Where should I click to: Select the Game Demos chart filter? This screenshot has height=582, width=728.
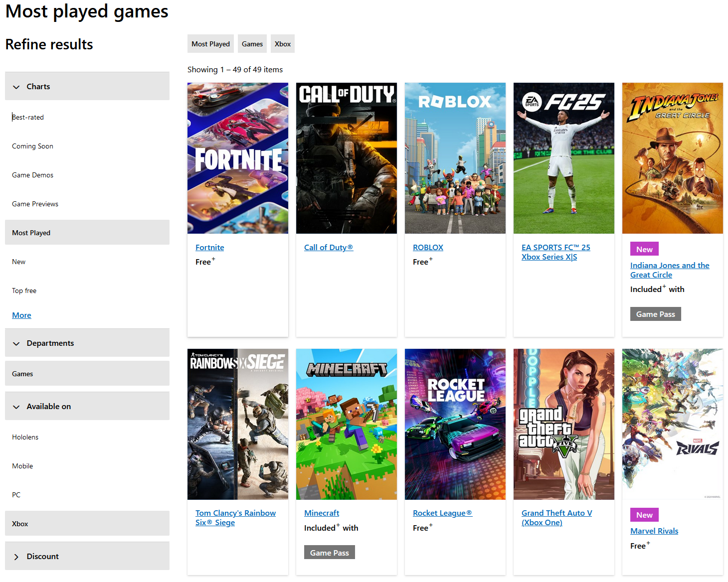coord(32,175)
